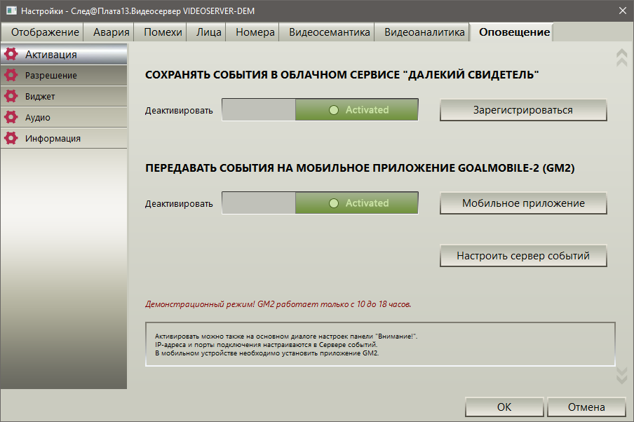Viewport: 634px width, 422px height.
Task: Click the gear icon next to Аудио
Action: (11, 117)
